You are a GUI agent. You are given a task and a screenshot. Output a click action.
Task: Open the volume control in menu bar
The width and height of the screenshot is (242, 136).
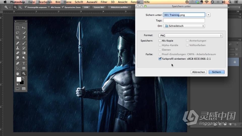(x=224, y=2)
